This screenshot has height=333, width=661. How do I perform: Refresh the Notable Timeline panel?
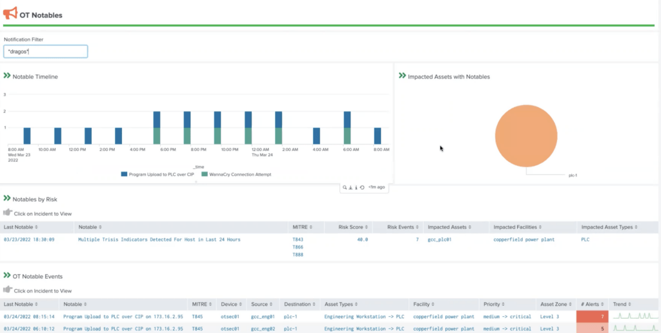(362, 188)
